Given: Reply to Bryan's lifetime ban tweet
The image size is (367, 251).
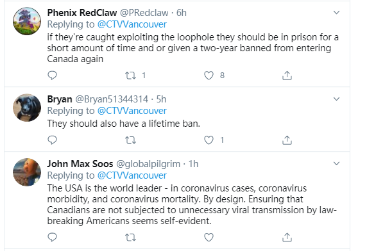Looking at the screenshot, I should [52, 140].
